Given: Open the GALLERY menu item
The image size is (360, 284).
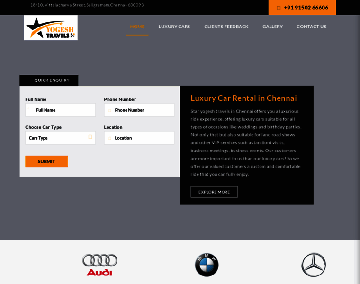Looking at the screenshot, I should pyautogui.click(x=272, y=27).
